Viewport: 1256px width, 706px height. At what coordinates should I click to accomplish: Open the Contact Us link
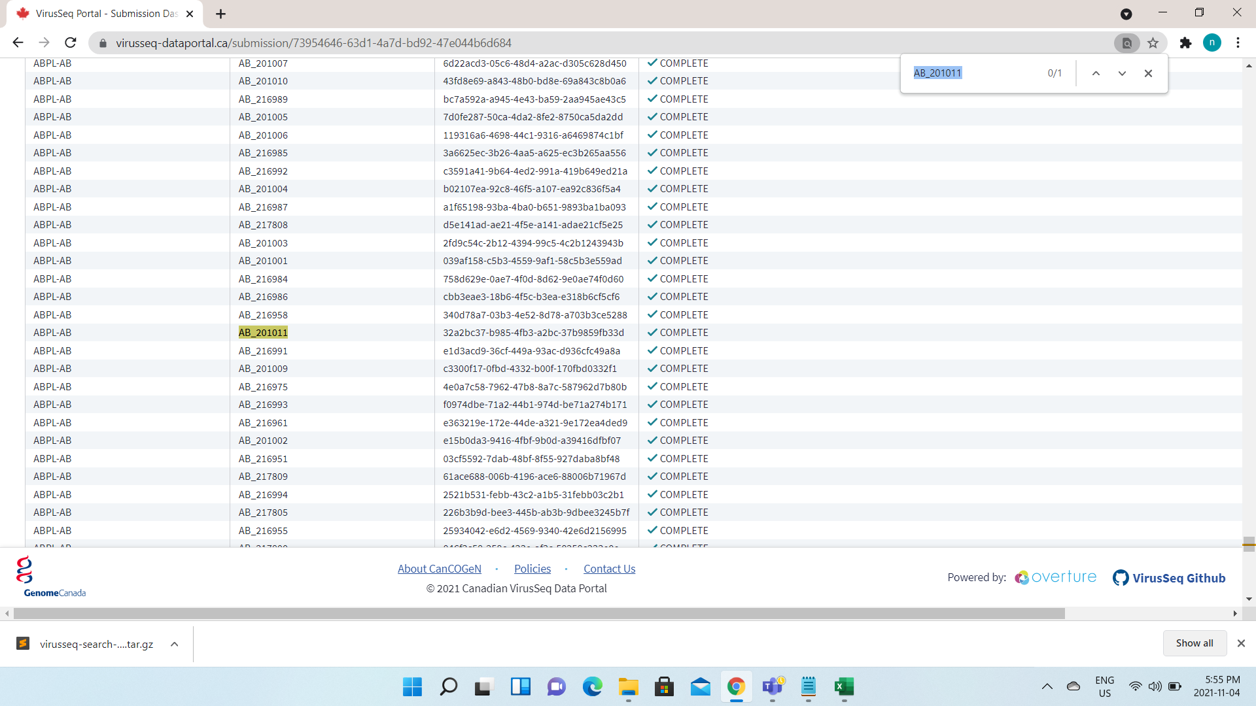click(x=609, y=569)
